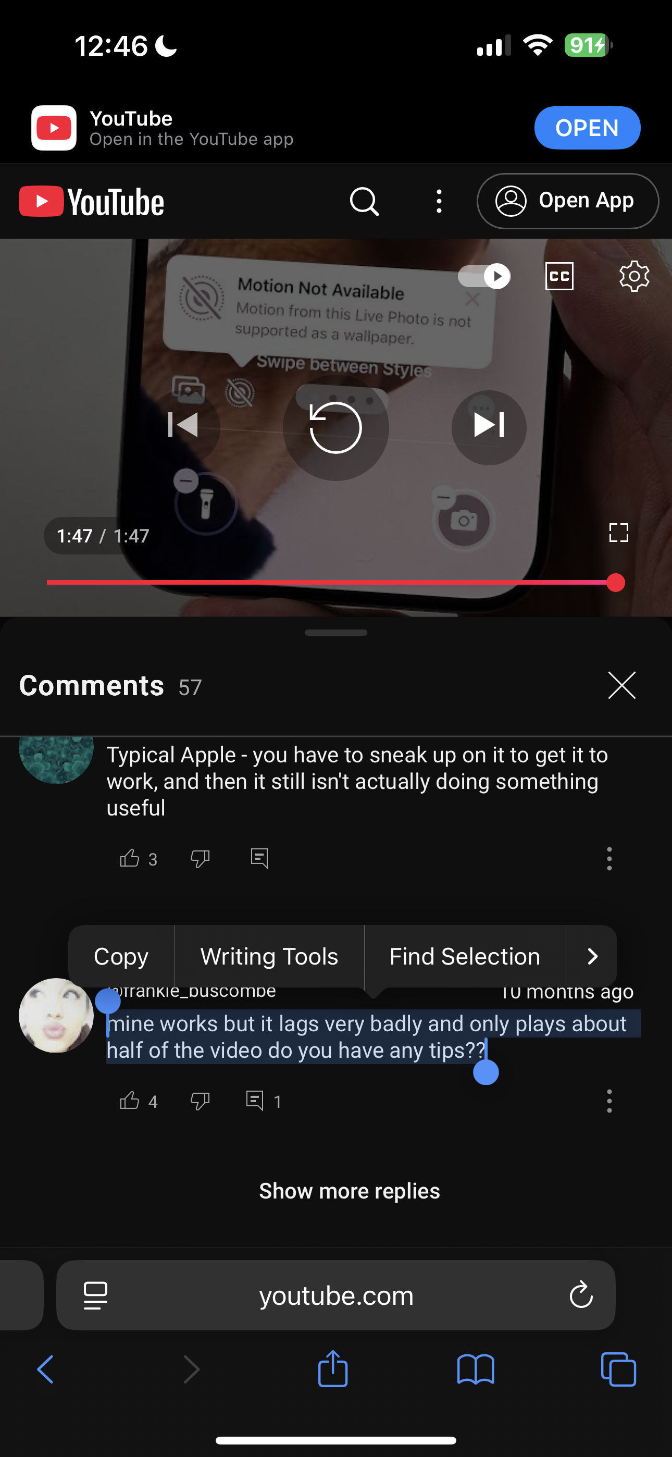Go to previous video
The height and width of the screenshot is (1457, 672).
click(x=183, y=425)
